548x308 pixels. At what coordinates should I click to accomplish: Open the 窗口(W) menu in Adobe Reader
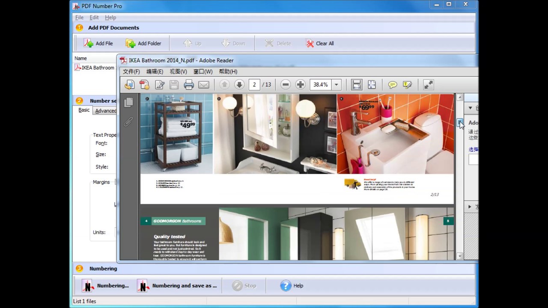coord(203,71)
